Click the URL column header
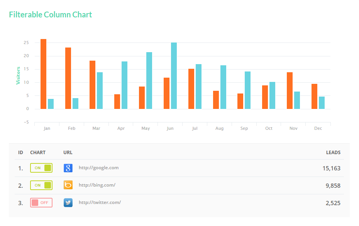The width and height of the screenshot is (359, 226). pyautogui.click(x=68, y=153)
